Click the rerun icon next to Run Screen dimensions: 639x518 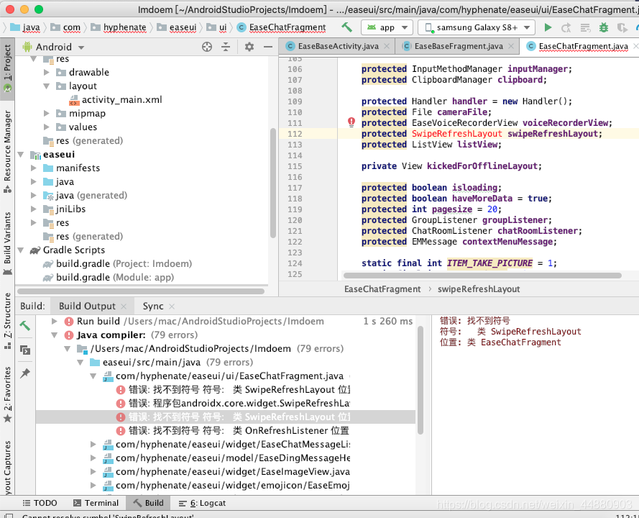pos(566,27)
